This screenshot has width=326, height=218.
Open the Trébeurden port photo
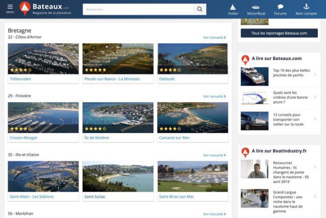point(43,58)
